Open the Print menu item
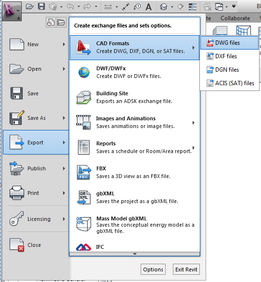This screenshot has height=282, width=261. click(x=36, y=193)
